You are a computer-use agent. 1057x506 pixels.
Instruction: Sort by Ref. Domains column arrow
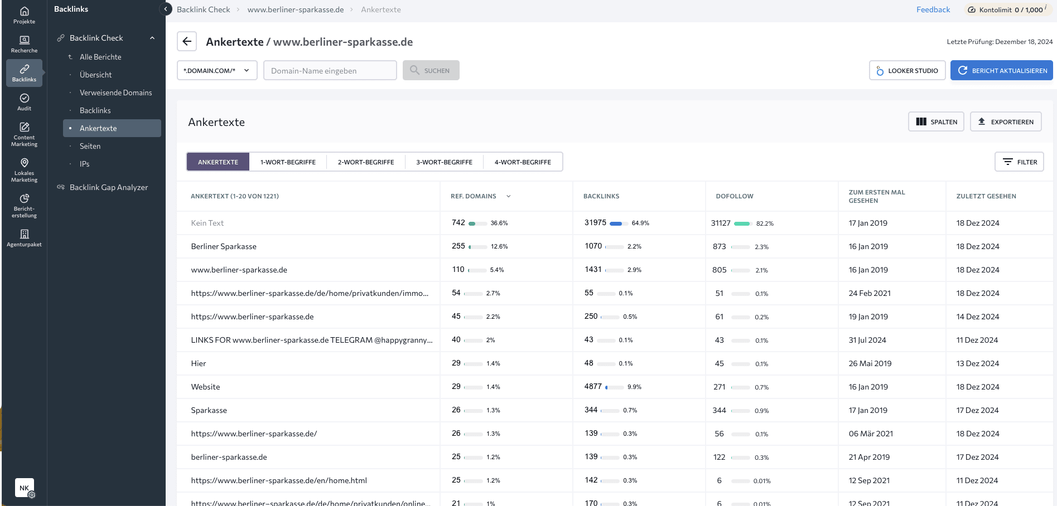pos(508,196)
